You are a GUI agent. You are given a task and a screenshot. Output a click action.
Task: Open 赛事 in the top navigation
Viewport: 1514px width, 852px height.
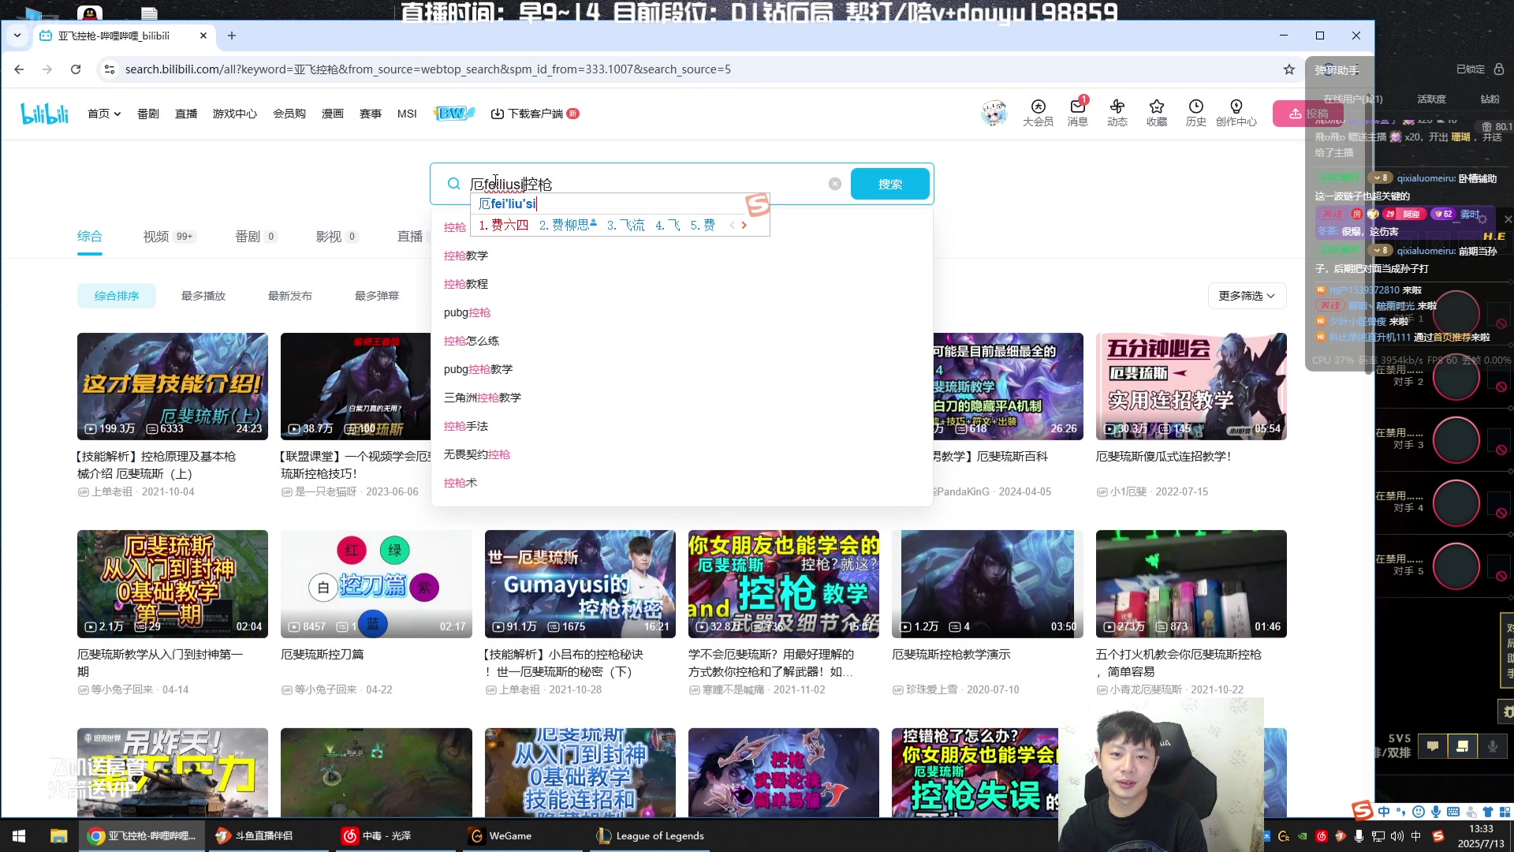[370, 114]
